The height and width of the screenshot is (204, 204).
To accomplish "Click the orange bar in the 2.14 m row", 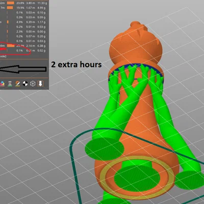I will pyautogui.click(x=11, y=46).
